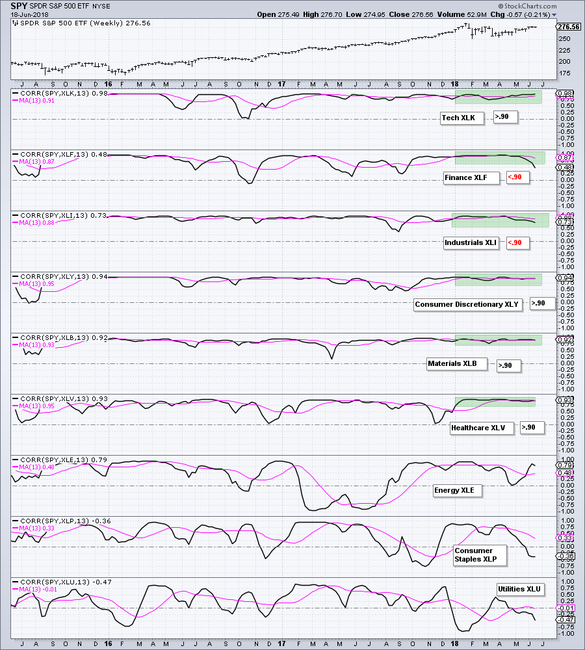This screenshot has height=650, width=585.
Task: Click the SPY ticker symbol title
Action: 18,6
